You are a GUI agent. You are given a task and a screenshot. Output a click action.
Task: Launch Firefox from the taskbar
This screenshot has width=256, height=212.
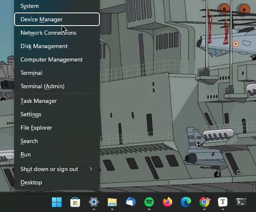coord(168,202)
